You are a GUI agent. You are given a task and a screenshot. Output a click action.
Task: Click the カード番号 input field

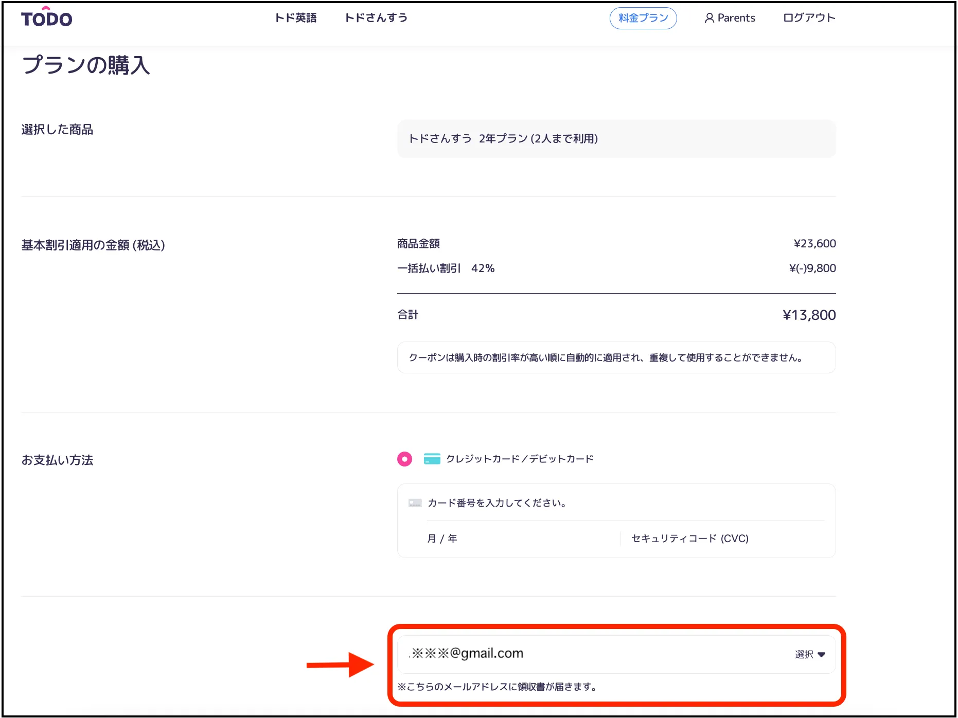tap(616, 502)
